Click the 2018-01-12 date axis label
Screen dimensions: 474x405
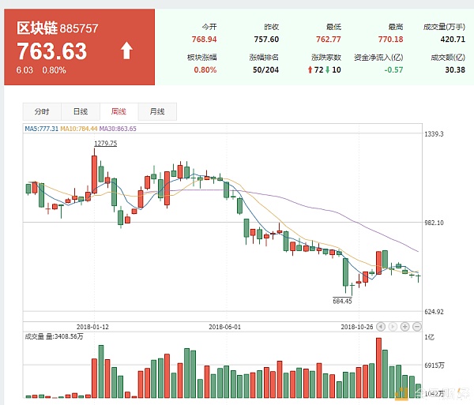pos(92,327)
